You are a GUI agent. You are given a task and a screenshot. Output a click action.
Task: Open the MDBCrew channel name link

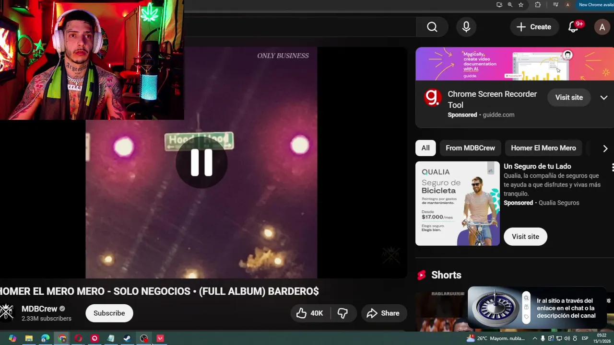39,309
